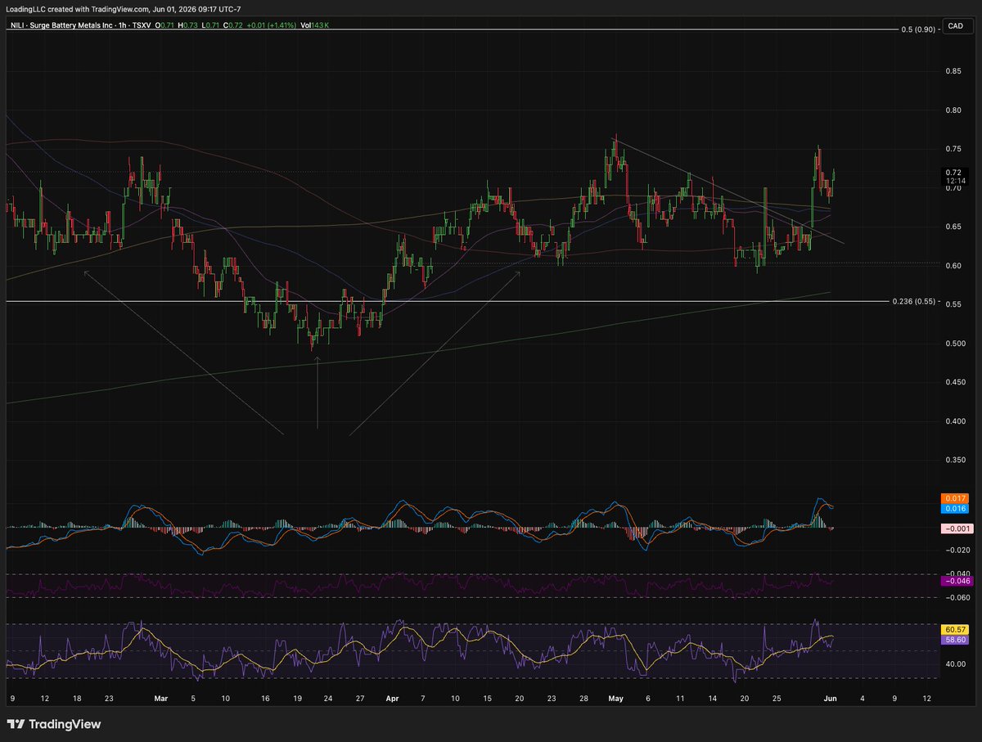
Task: Click the 0.500 price axis label
Action: (x=955, y=344)
